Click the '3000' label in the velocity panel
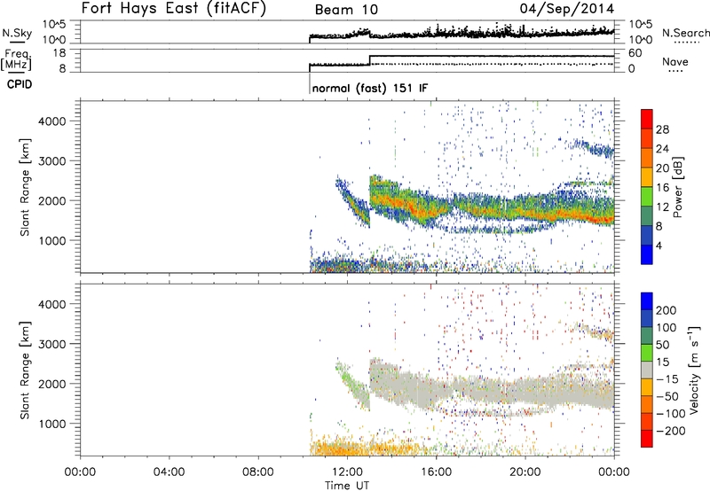Image resolution: width=710 pixels, height=491 pixels. pyautogui.click(x=52, y=344)
